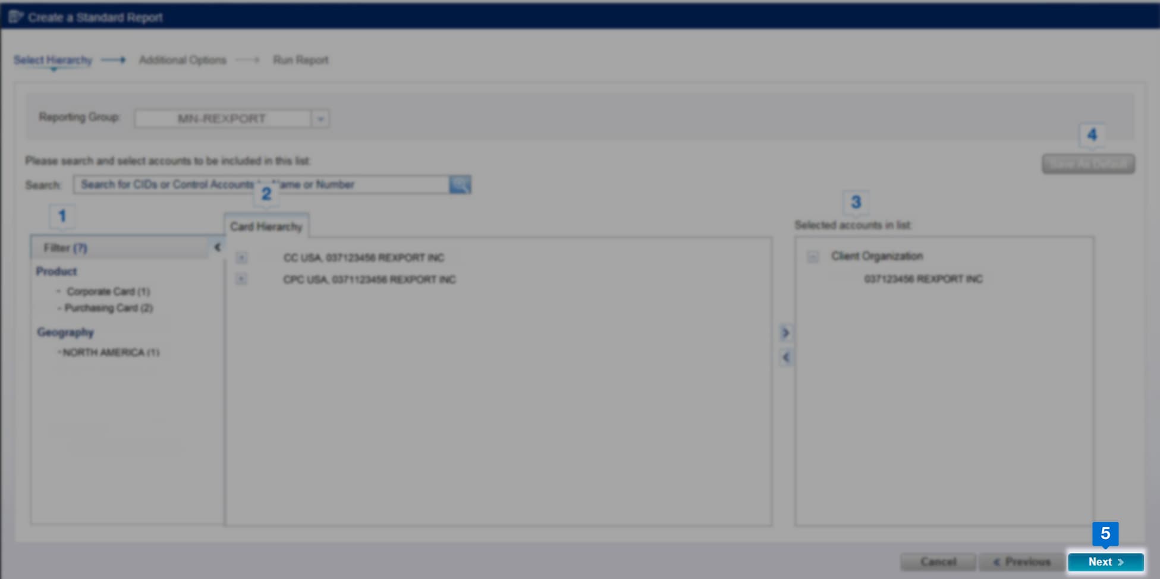Filter by NORTH AMERICA geography
This screenshot has width=1160, height=579.
tap(111, 353)
